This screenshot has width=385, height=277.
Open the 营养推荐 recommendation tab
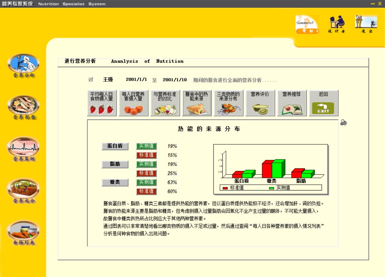(x=292, y=103)
